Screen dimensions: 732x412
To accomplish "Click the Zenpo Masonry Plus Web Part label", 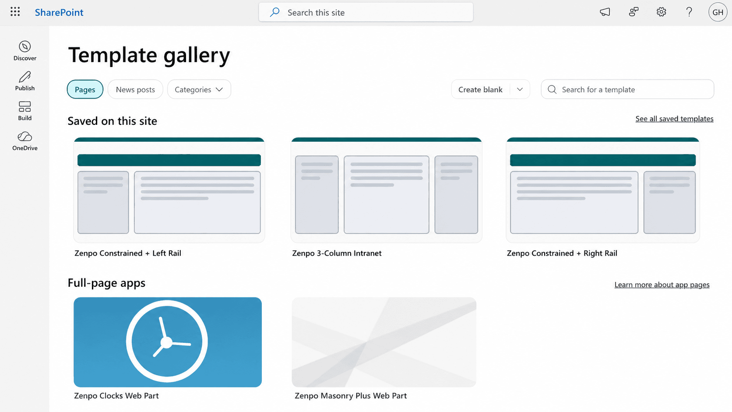I will (x=351, y=396).
